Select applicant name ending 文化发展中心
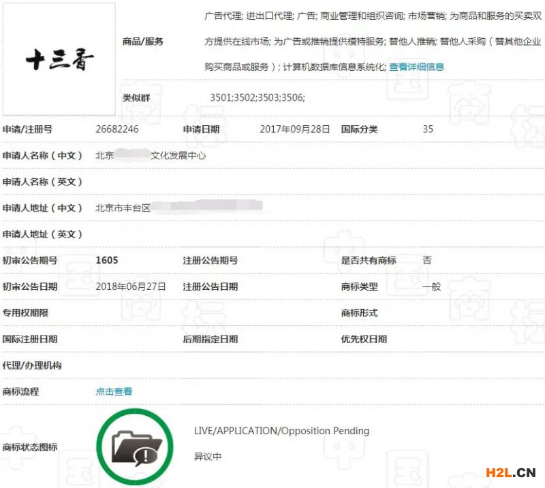 178,155
